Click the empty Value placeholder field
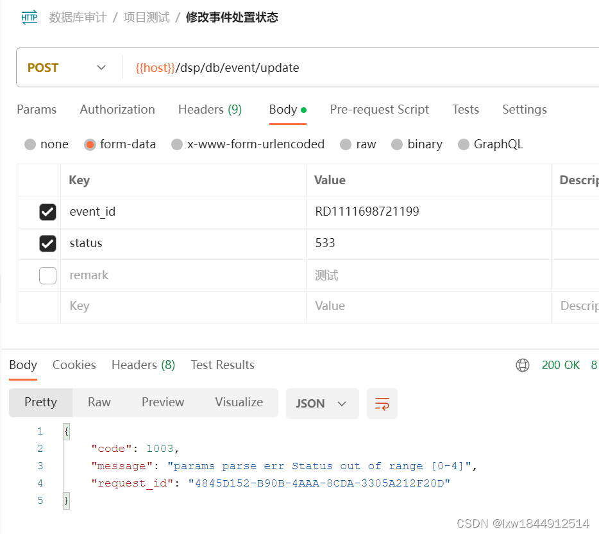Viewport: 599px width, 534px height. [428, 307]
